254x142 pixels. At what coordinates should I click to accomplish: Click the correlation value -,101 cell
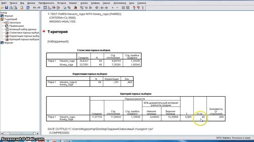pyautogui.click(x=115, y=82)
